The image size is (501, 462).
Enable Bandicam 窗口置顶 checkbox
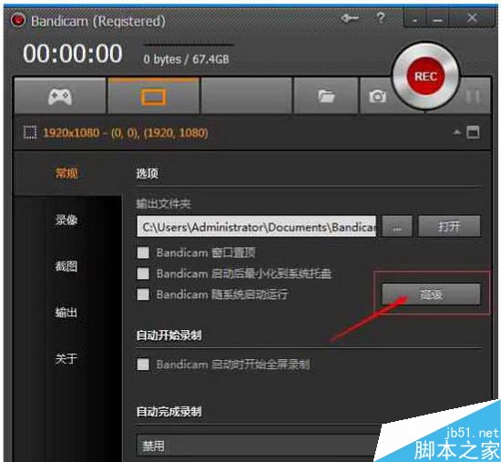(143, 252)
